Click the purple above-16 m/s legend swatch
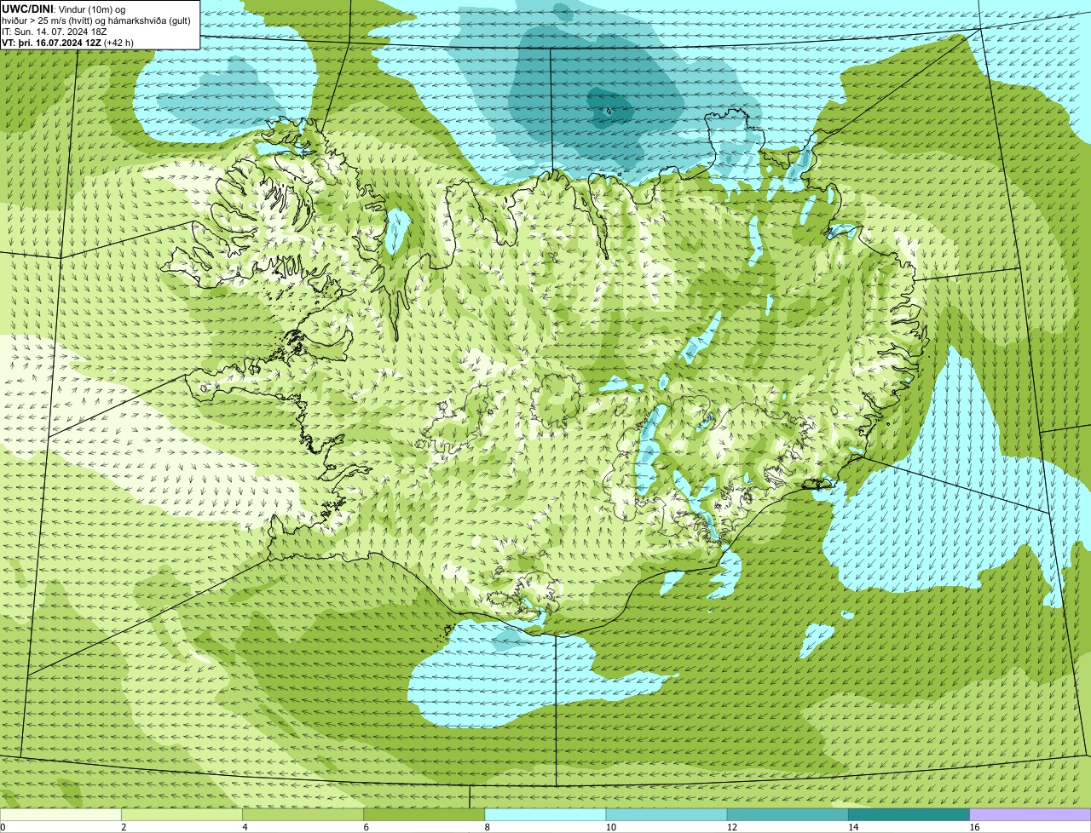Screen dimensions: 1091x833 tap(1030, 815)
